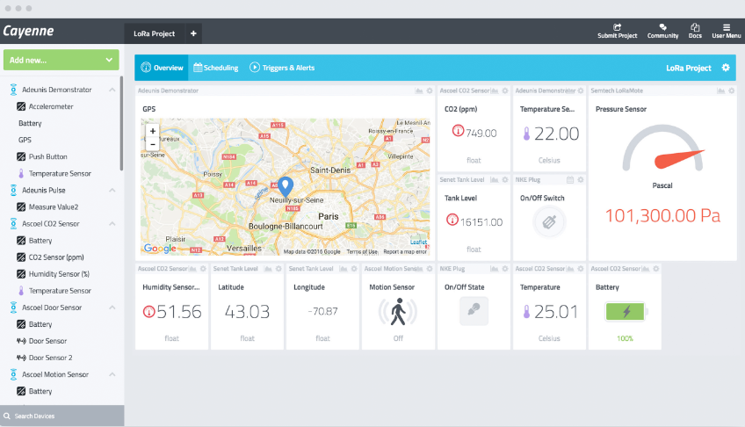Screen dimensions: 745x427
Task: Open settings gear on Humidity Sensor widget
Action: [203, 269]
